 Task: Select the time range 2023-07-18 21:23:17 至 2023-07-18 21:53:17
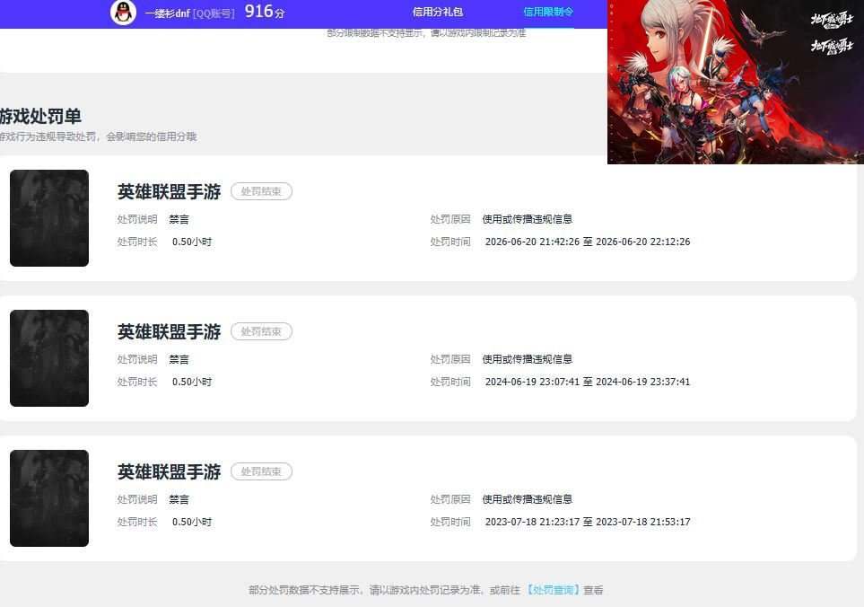pyautogui.click(x=588, y=522)
